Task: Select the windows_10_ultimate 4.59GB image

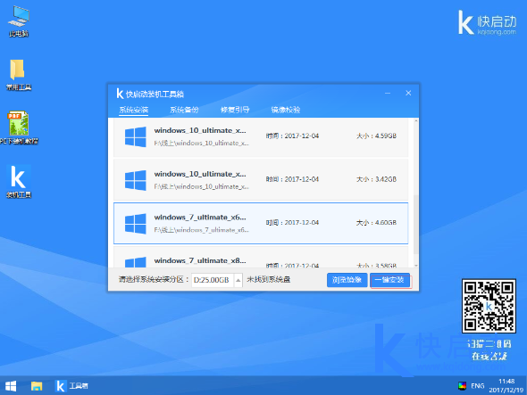Action: click(261, 136)
